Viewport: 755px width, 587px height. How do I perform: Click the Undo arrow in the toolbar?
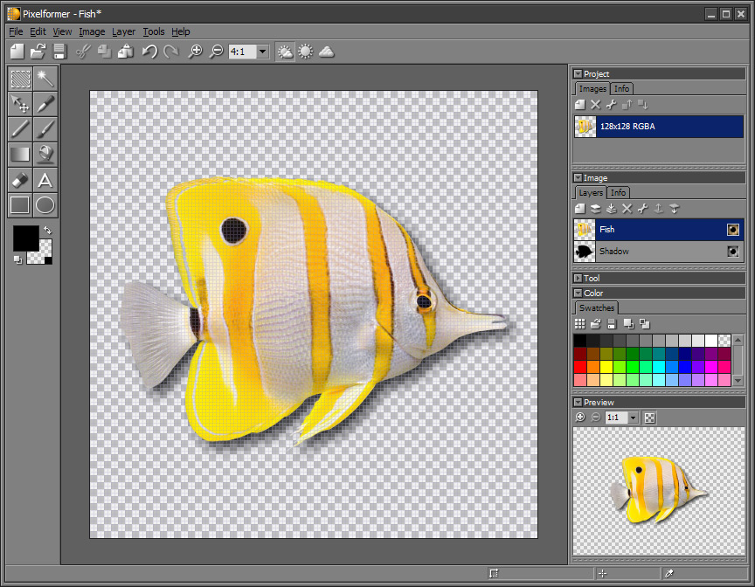click(149, 52)
